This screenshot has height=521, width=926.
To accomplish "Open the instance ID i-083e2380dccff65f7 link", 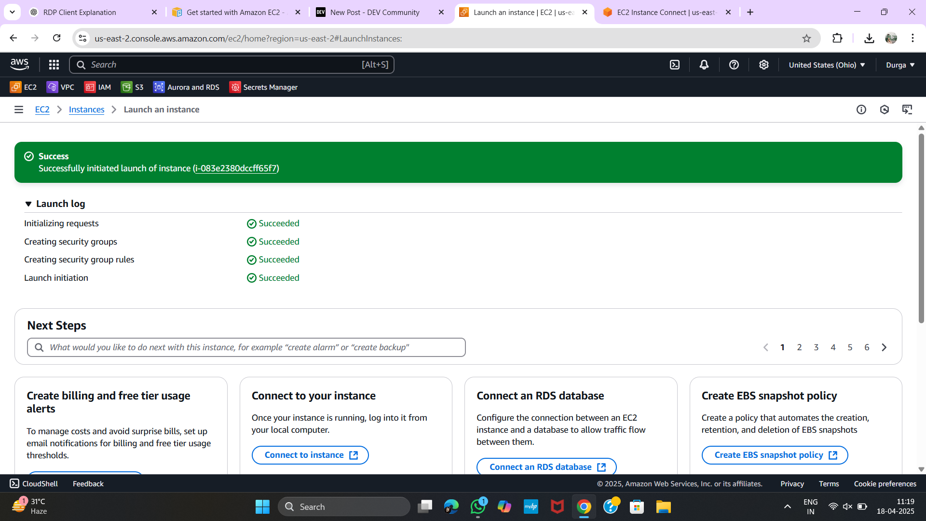I will (236, 168).
